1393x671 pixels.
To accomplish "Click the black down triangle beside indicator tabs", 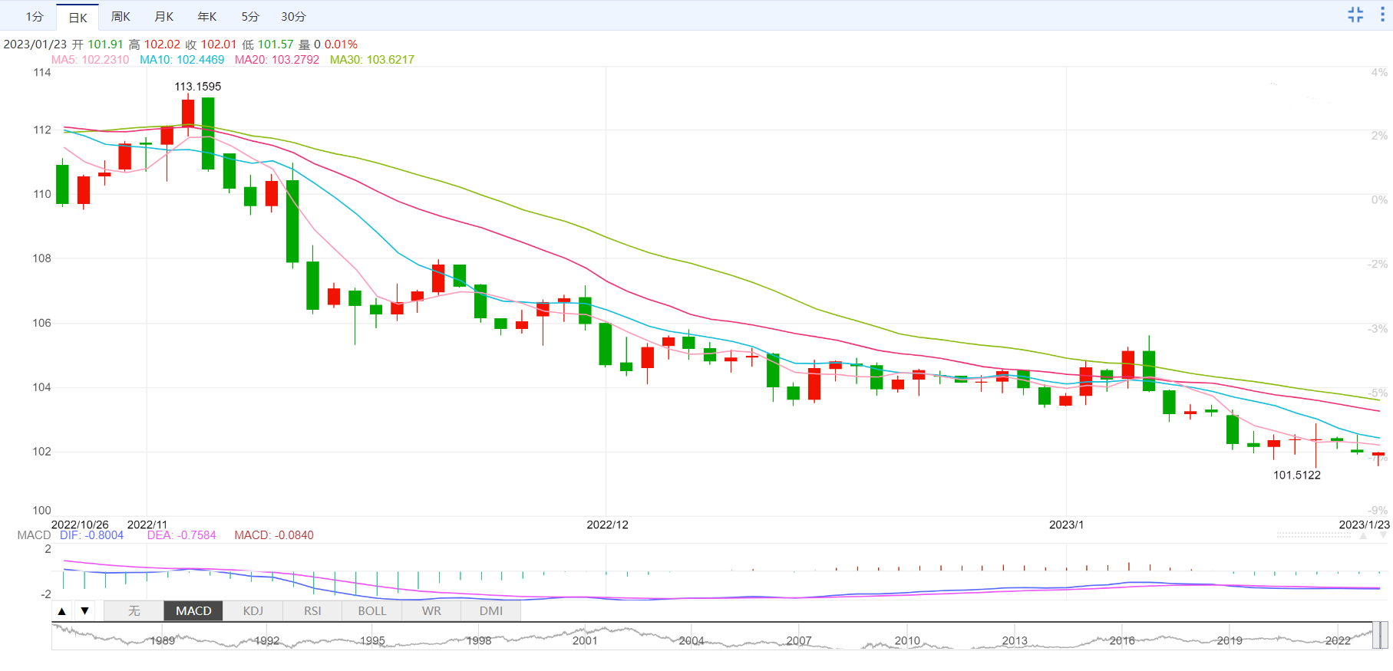I will tap(85, 611).
